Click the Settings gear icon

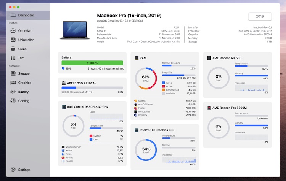[x=13, y=170]
